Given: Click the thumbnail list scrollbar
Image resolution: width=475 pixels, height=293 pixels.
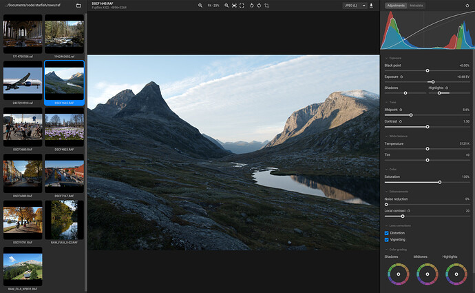Looking at the screenshot, I should point(86,152).
